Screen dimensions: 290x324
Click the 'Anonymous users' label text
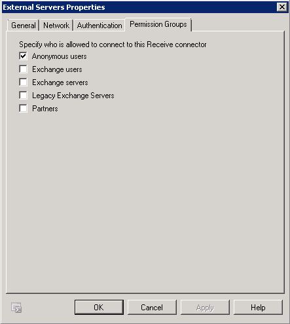[x=60, y=56]
